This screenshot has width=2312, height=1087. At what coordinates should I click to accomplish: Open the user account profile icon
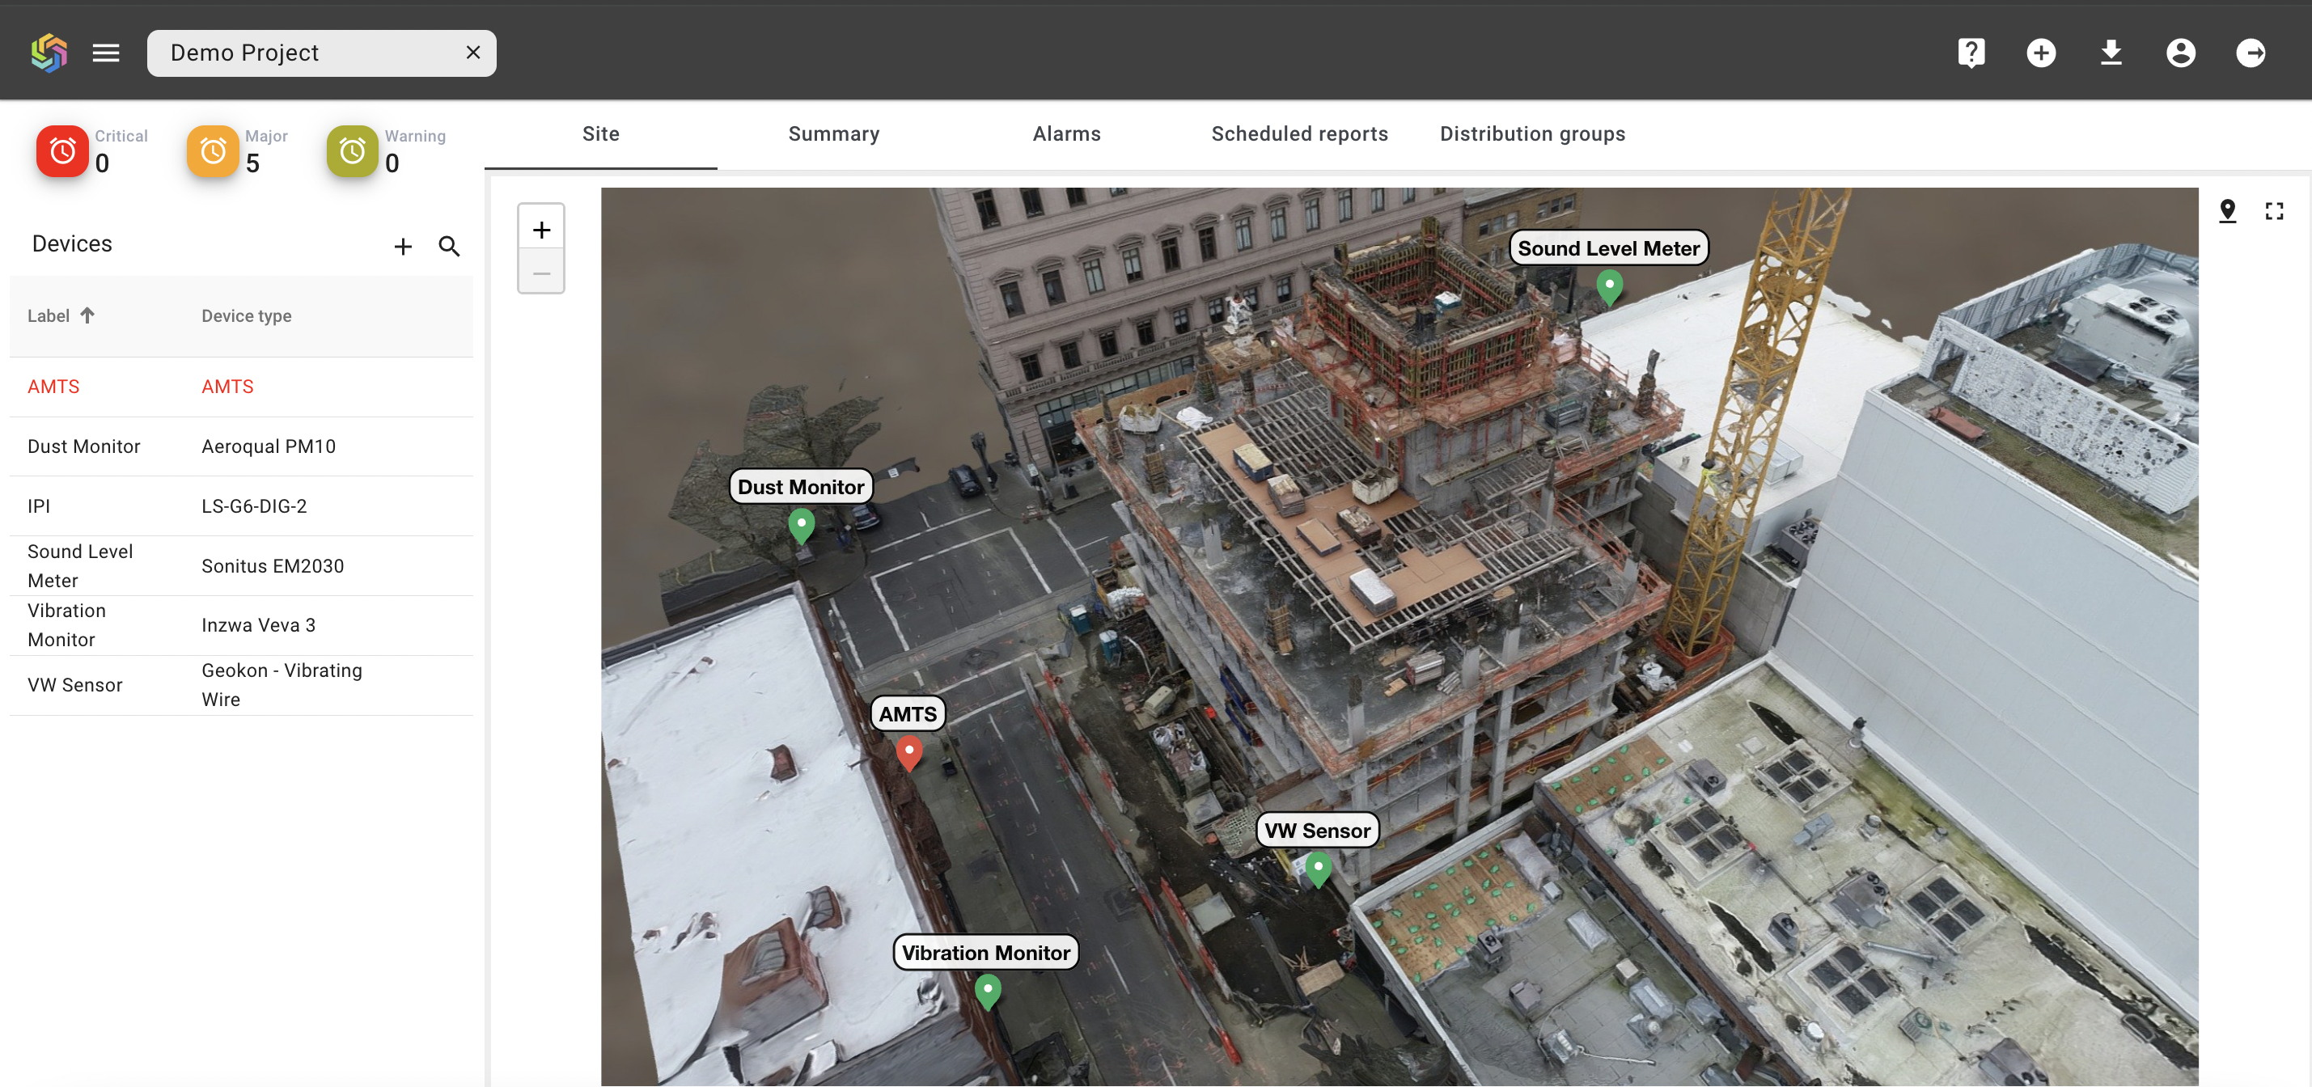(x=2180, y=53)
